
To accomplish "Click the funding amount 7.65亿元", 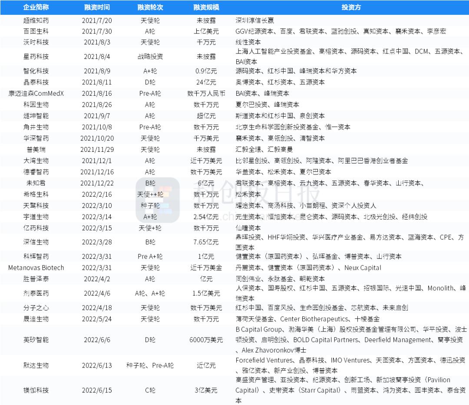I will (x=206, y=242).
